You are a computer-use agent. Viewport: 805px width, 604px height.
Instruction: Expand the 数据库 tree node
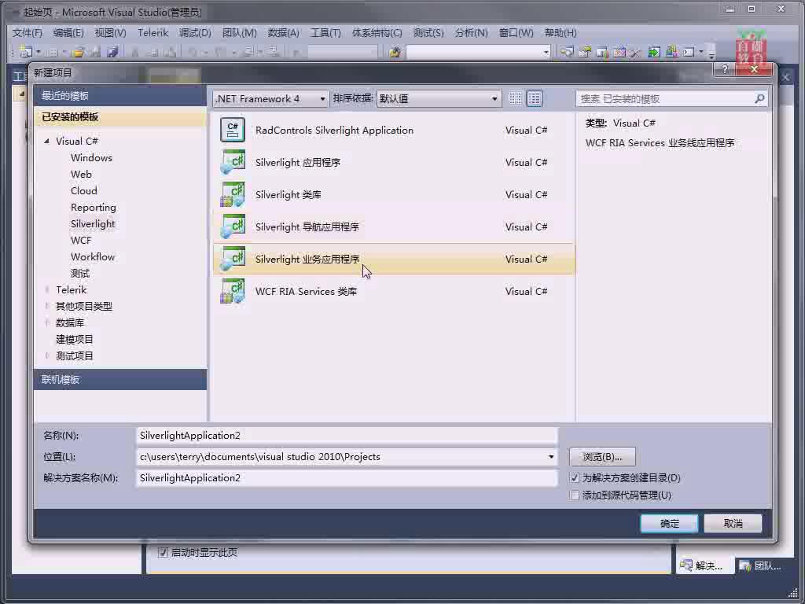tap(46, 322)
